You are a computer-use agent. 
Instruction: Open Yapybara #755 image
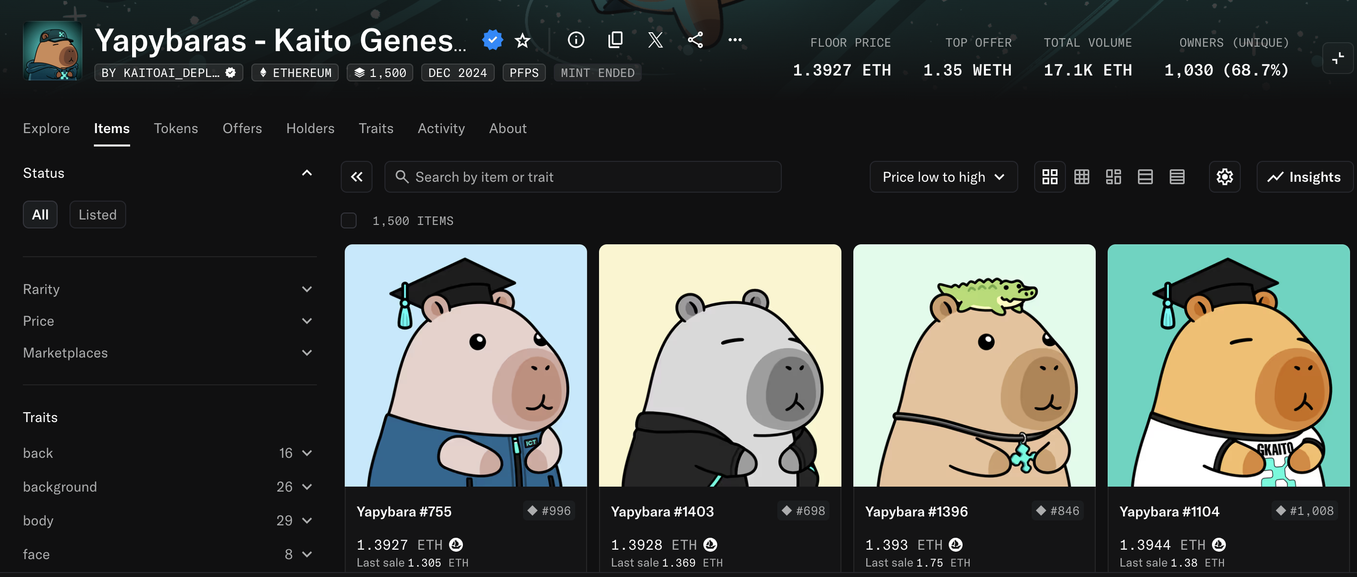pyautogui.click(x=466, y=365)
